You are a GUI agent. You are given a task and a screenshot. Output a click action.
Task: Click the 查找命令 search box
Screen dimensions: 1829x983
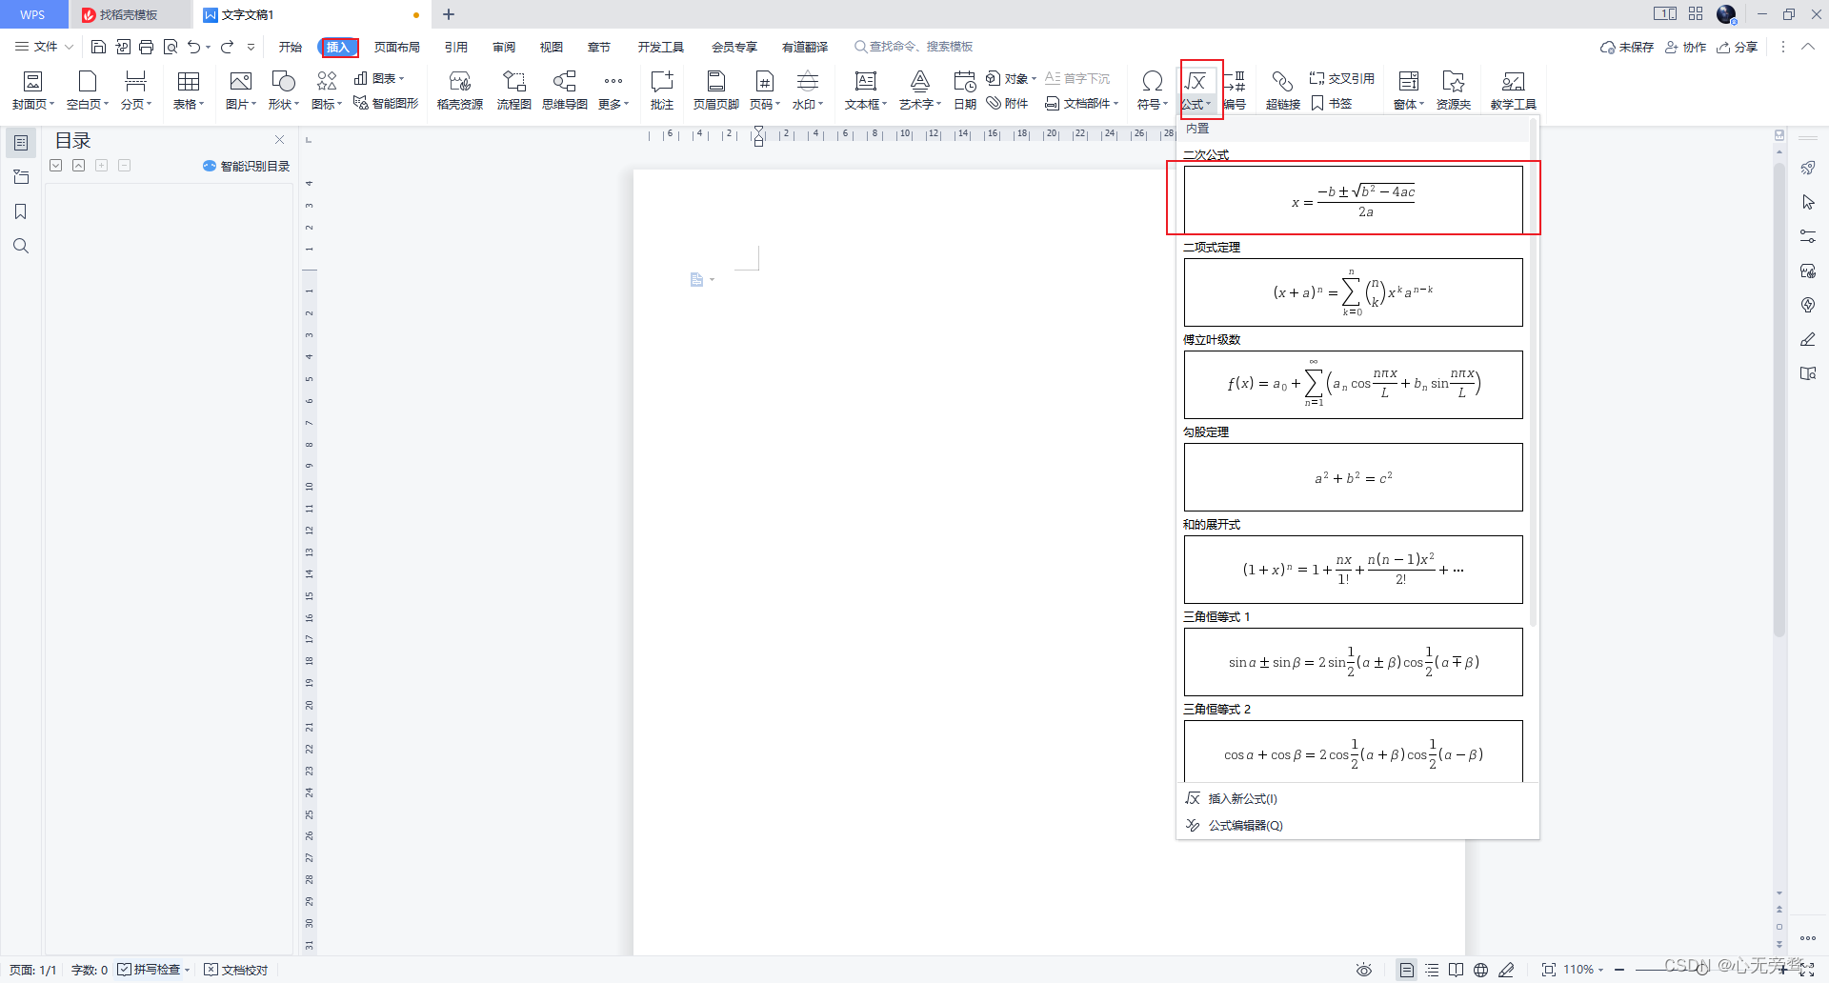914,47
